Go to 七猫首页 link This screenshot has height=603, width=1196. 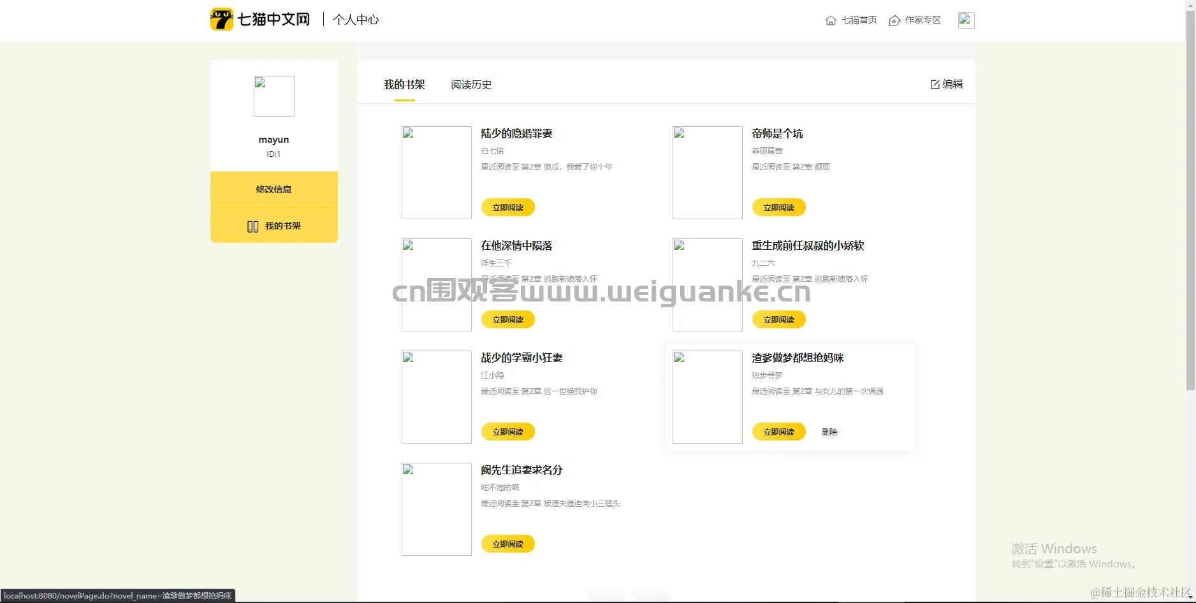click(x=859, y=20)
